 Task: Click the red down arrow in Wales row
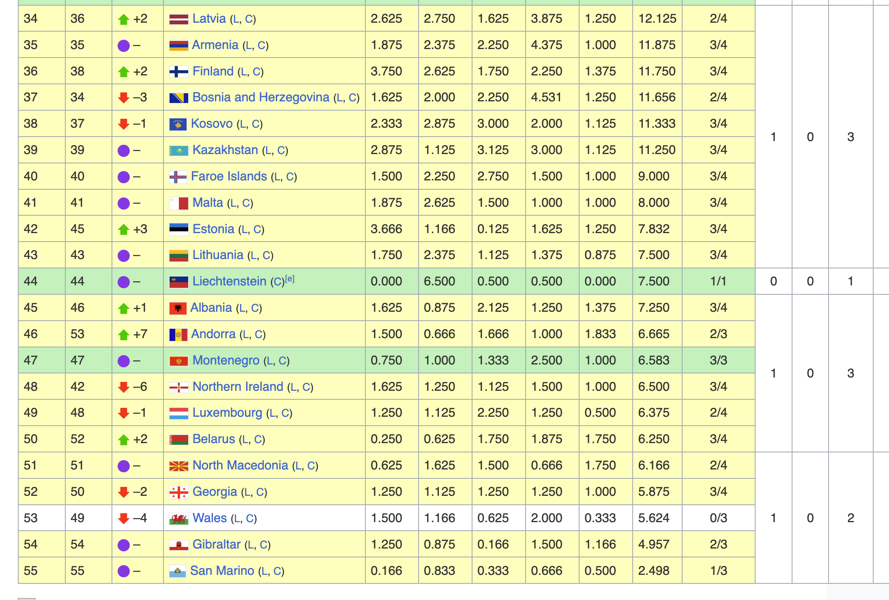(x=124, y=519)
